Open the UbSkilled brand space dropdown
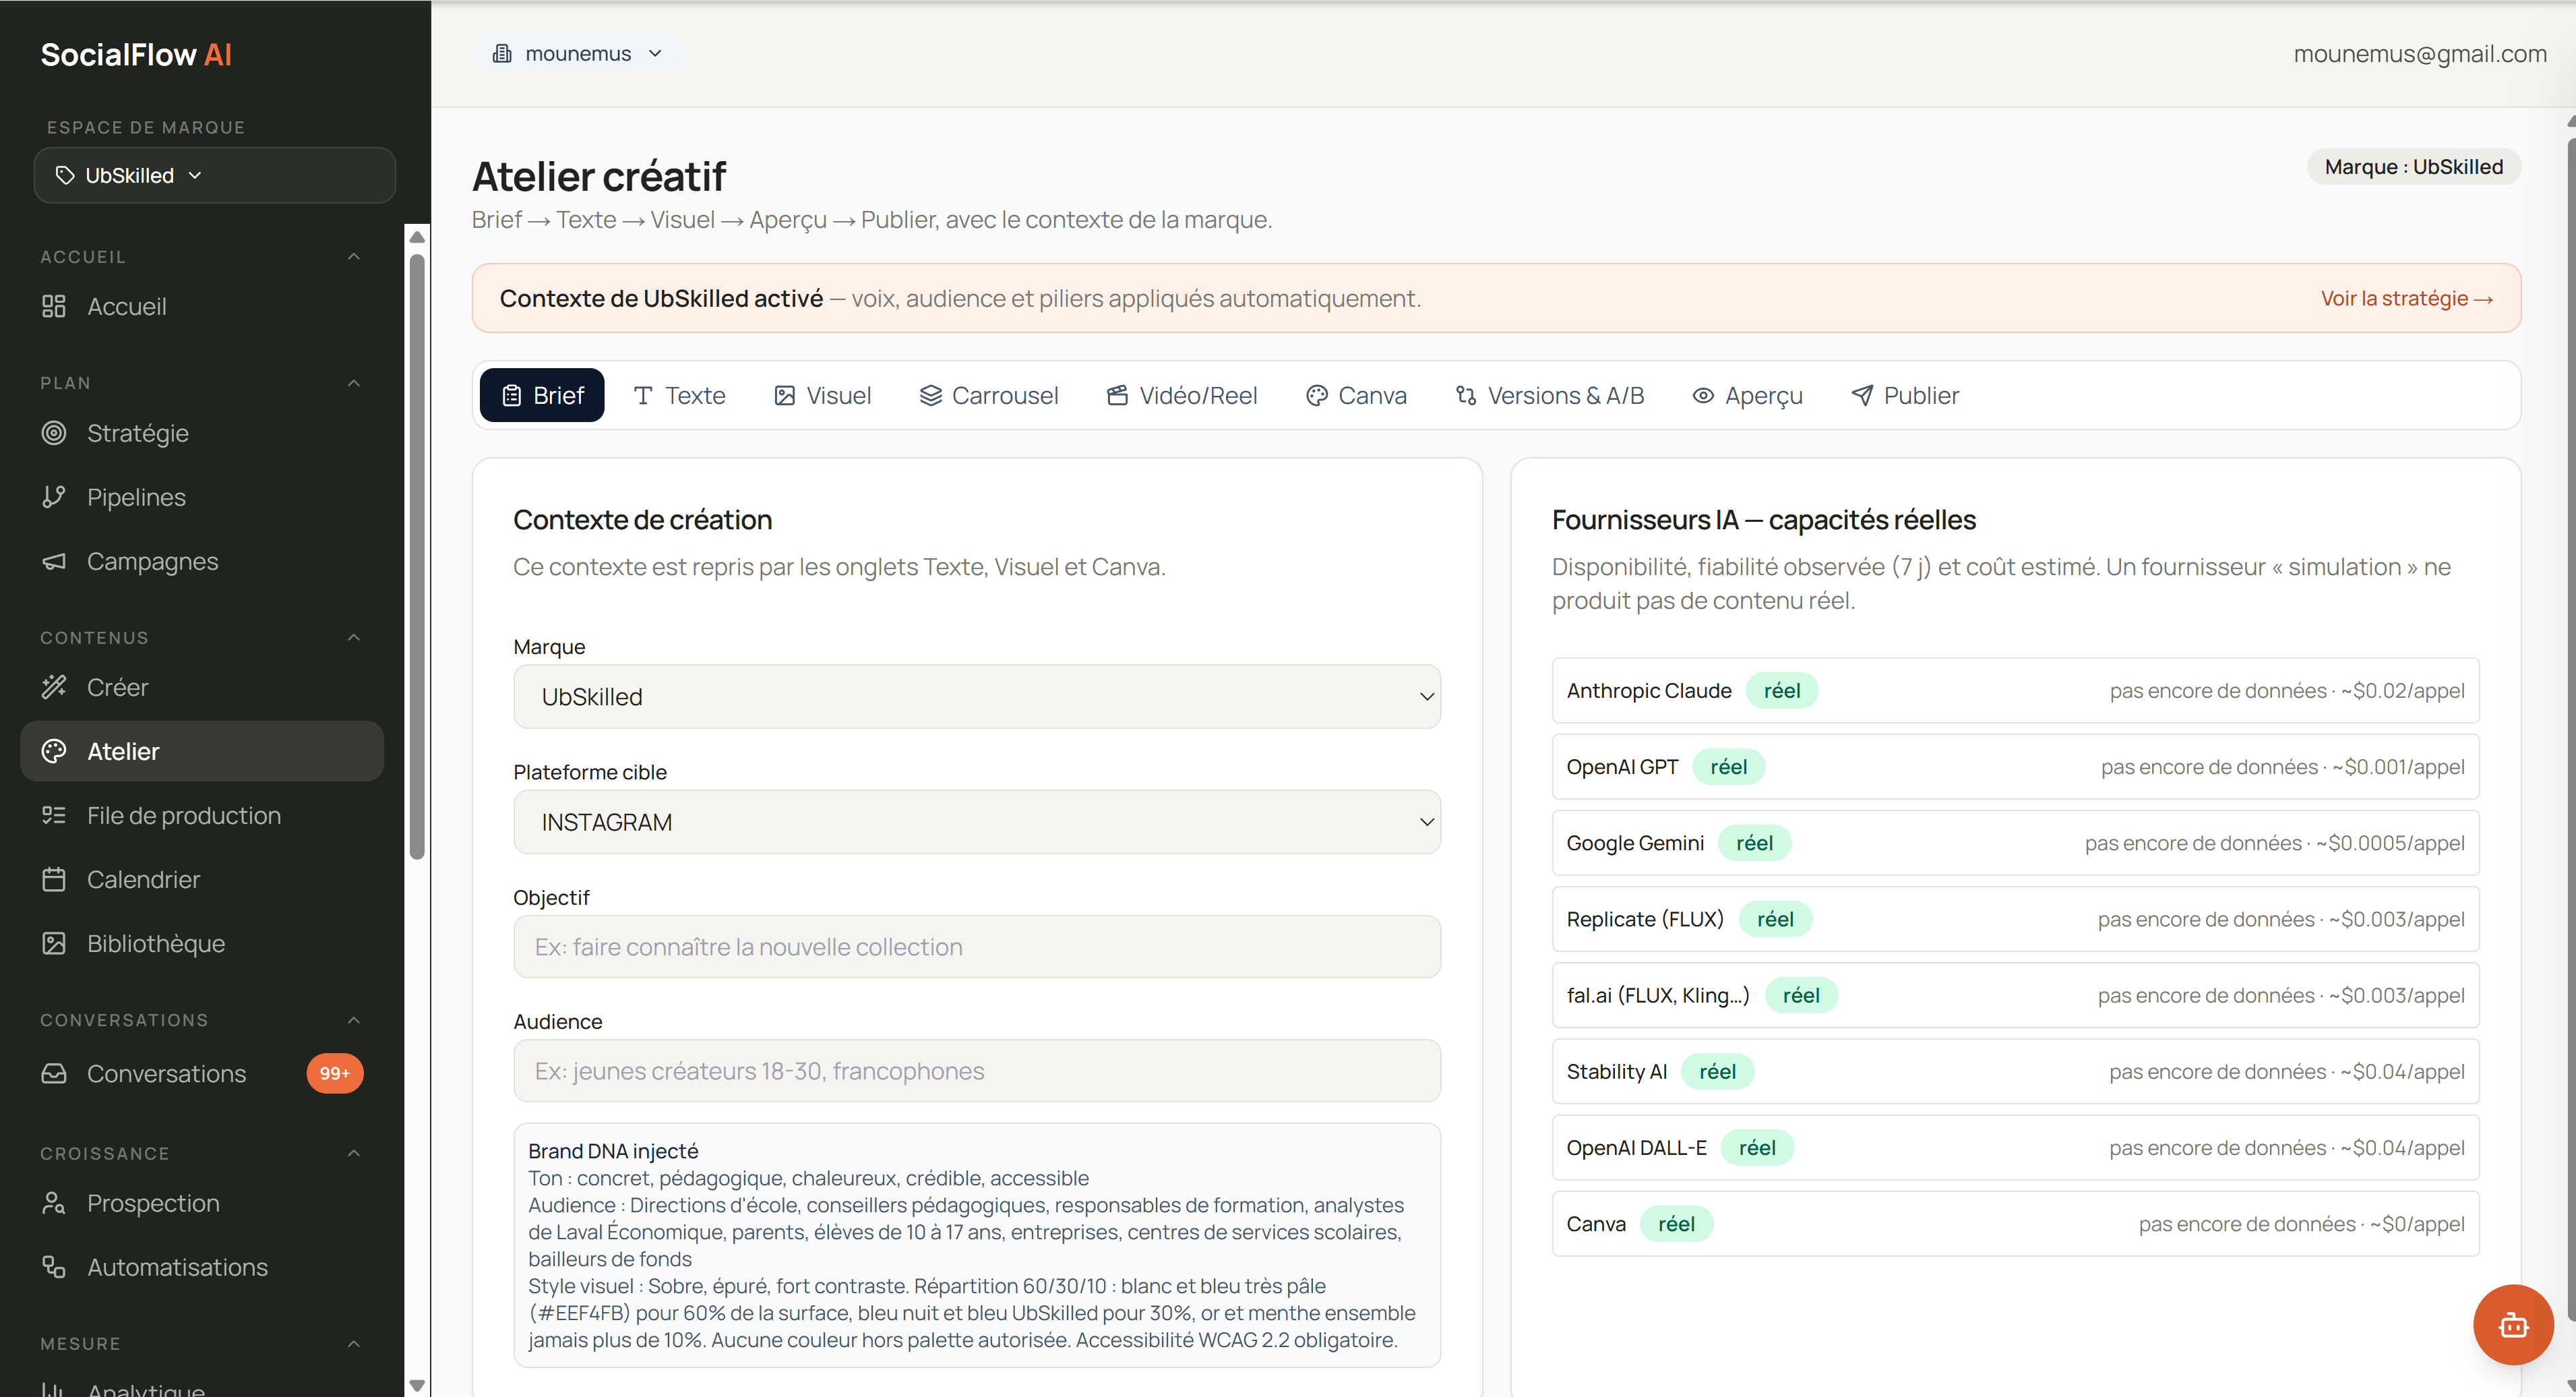Image resolution: width=2576 pixels, height=1397 pixels. (x=215, y=175)
